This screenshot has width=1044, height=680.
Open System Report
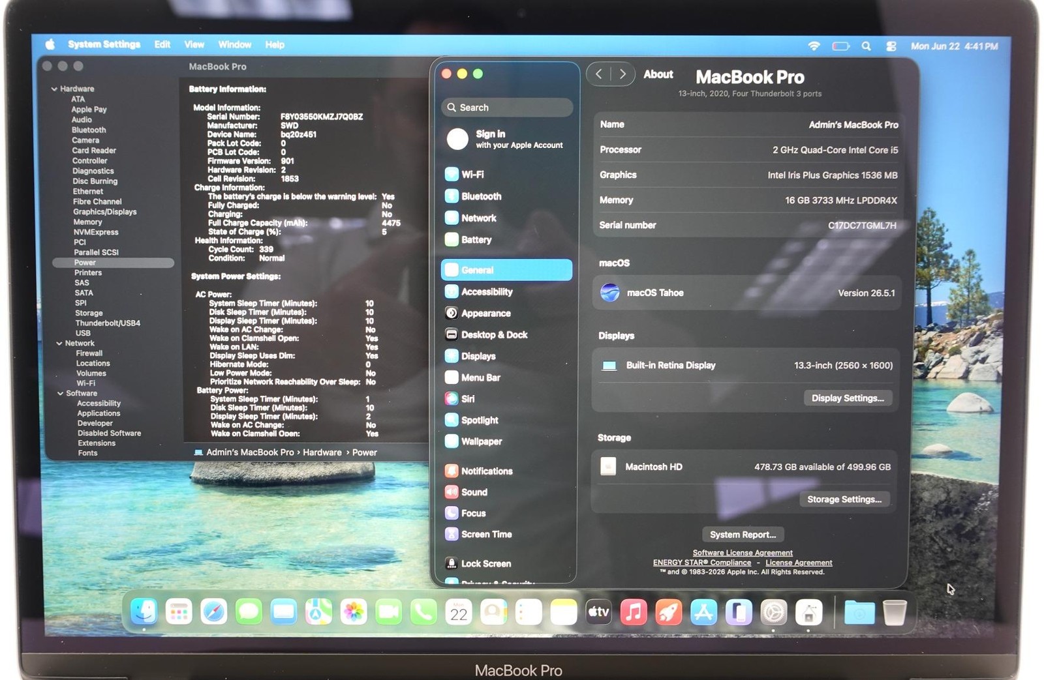click(743, 534)
